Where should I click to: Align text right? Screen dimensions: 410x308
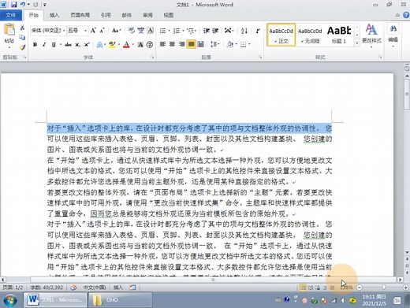[181, 44]
